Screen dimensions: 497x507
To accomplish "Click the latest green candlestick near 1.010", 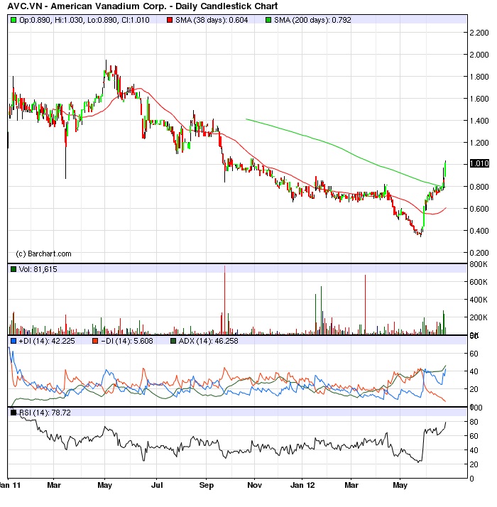I will [445, 169].
